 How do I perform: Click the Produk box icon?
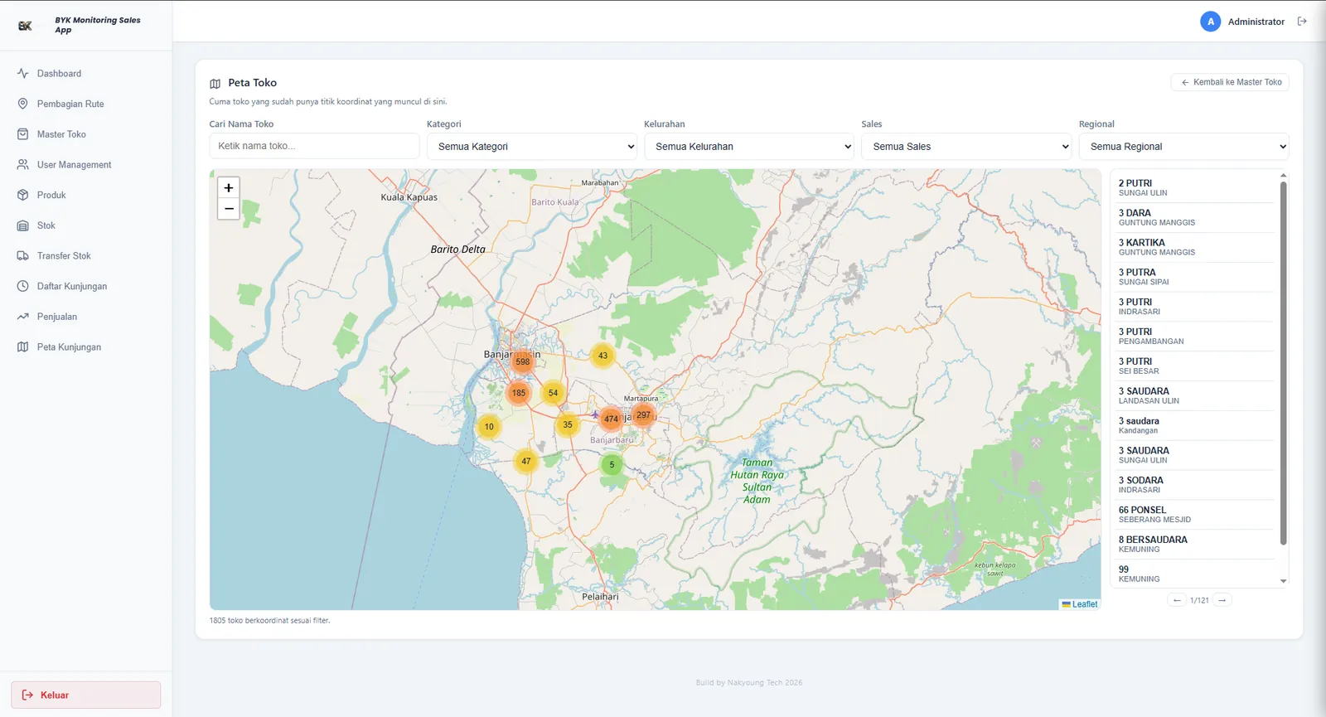click(x=22, y=195)
